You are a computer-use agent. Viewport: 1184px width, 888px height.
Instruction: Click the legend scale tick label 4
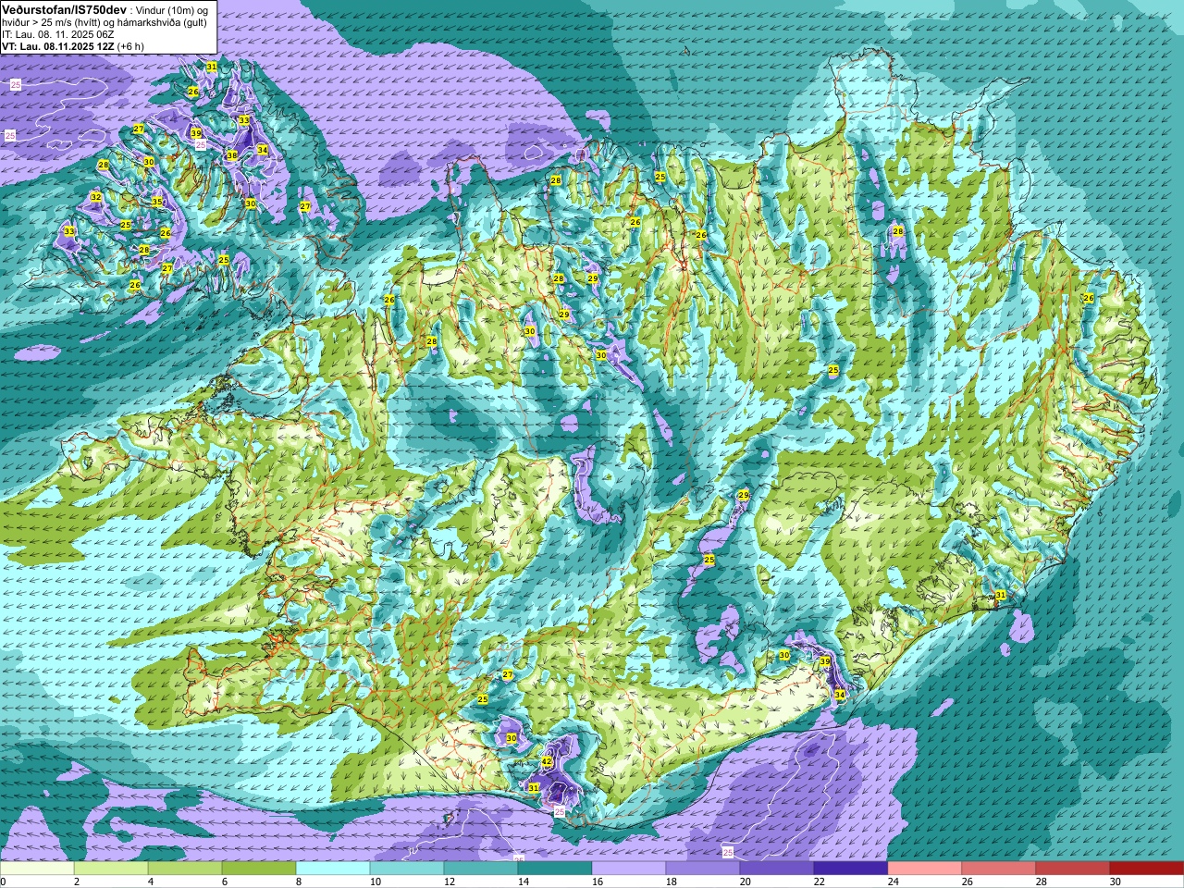tap(151, 882)
